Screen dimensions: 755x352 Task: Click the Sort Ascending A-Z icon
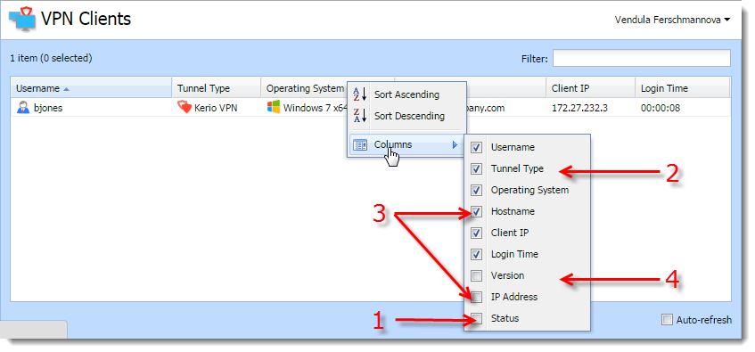(x=360, y=94)
